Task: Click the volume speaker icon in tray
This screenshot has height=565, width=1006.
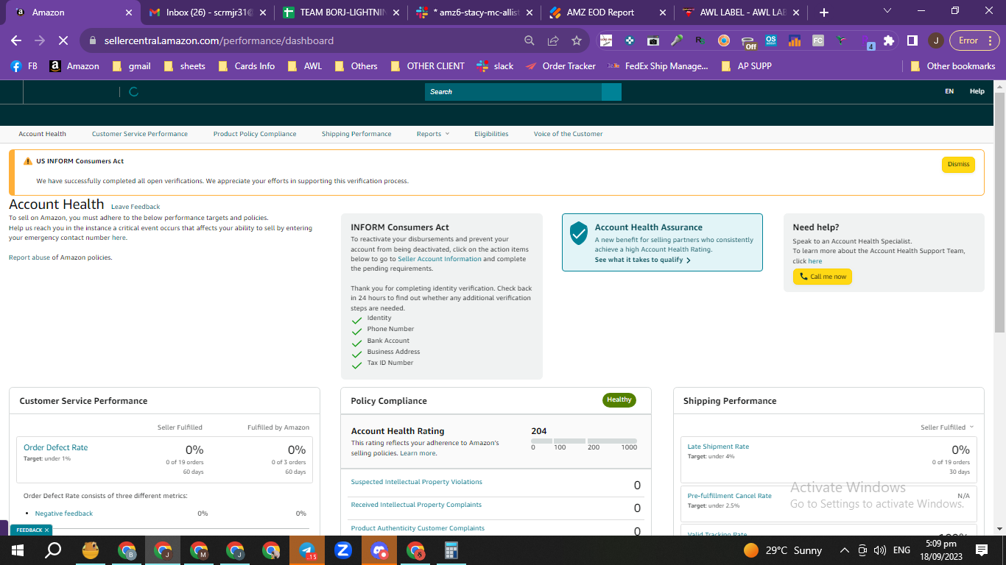Action: 879,550
